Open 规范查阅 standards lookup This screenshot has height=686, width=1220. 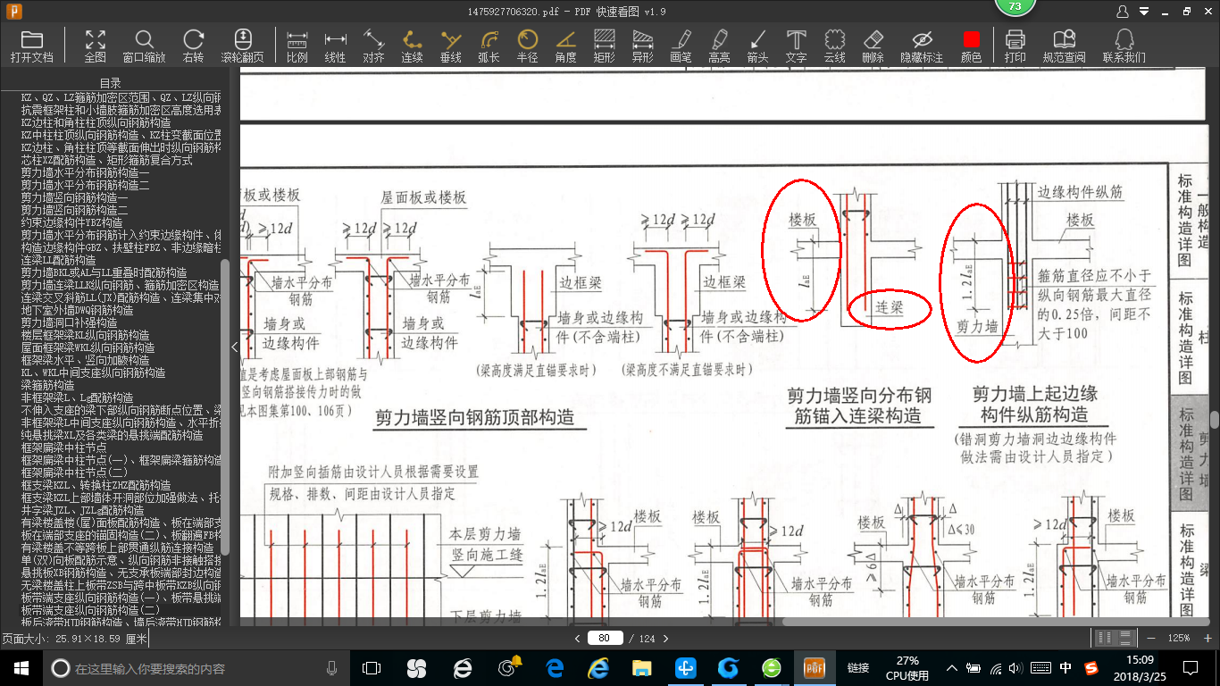pyautogui.click(x=1064, y=46)
